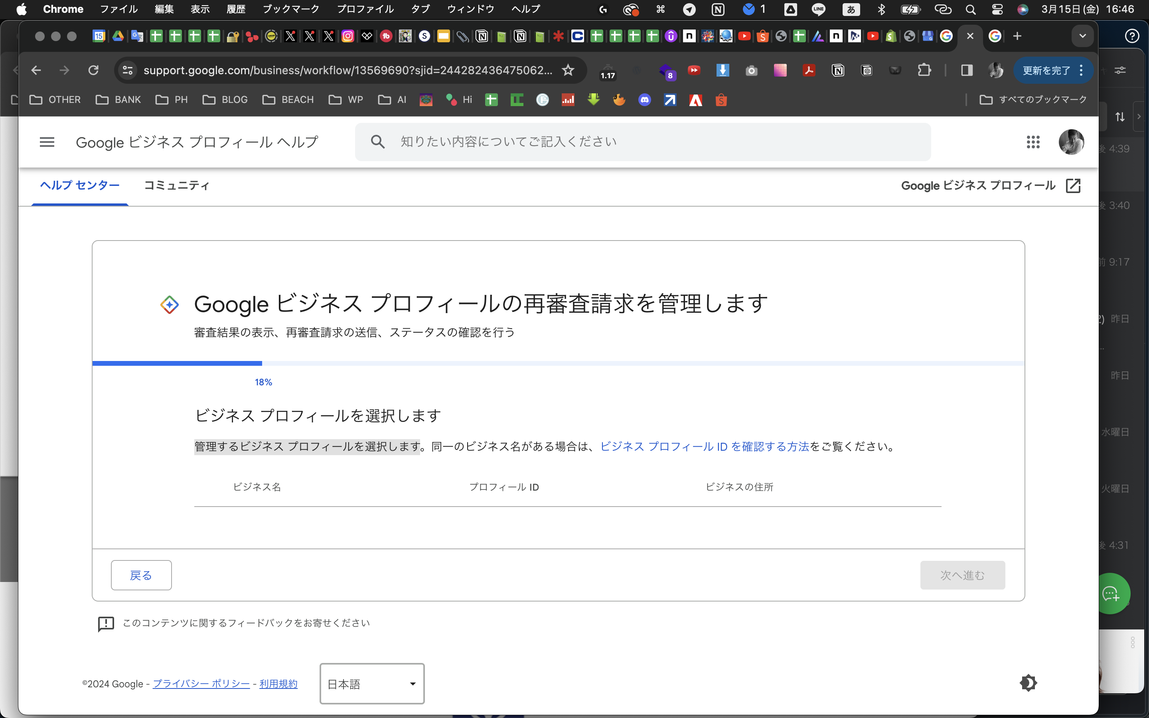Switch to the コミュニティ tab
The height and width of the screenshot is (718, 1149).
pos(176,185)
